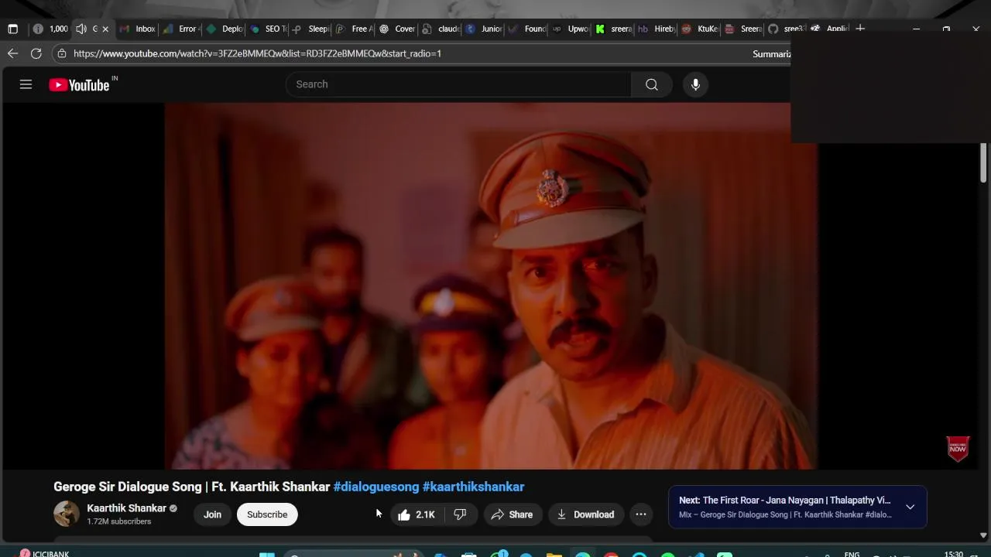Click the '1.72M subscribers' text

(119, 521)
